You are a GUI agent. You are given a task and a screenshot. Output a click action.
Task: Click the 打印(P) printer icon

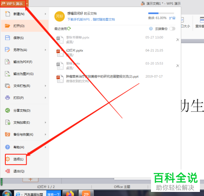(x=7, y=98)
